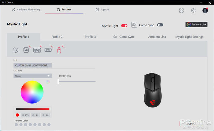Switch to the Features tab
The image size is (214, 131).
click(x=64, y=9)
